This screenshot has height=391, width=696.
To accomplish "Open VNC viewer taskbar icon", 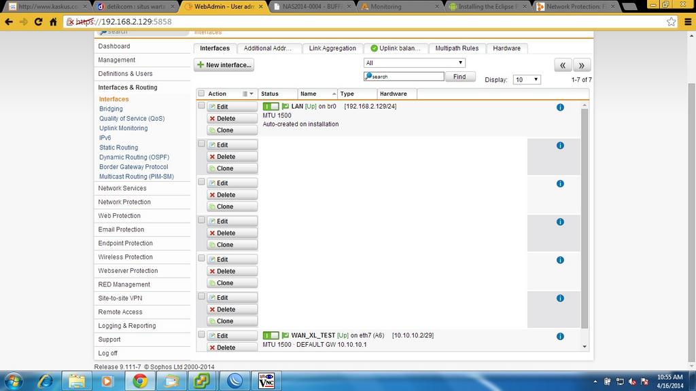I will tap(266, 381).
